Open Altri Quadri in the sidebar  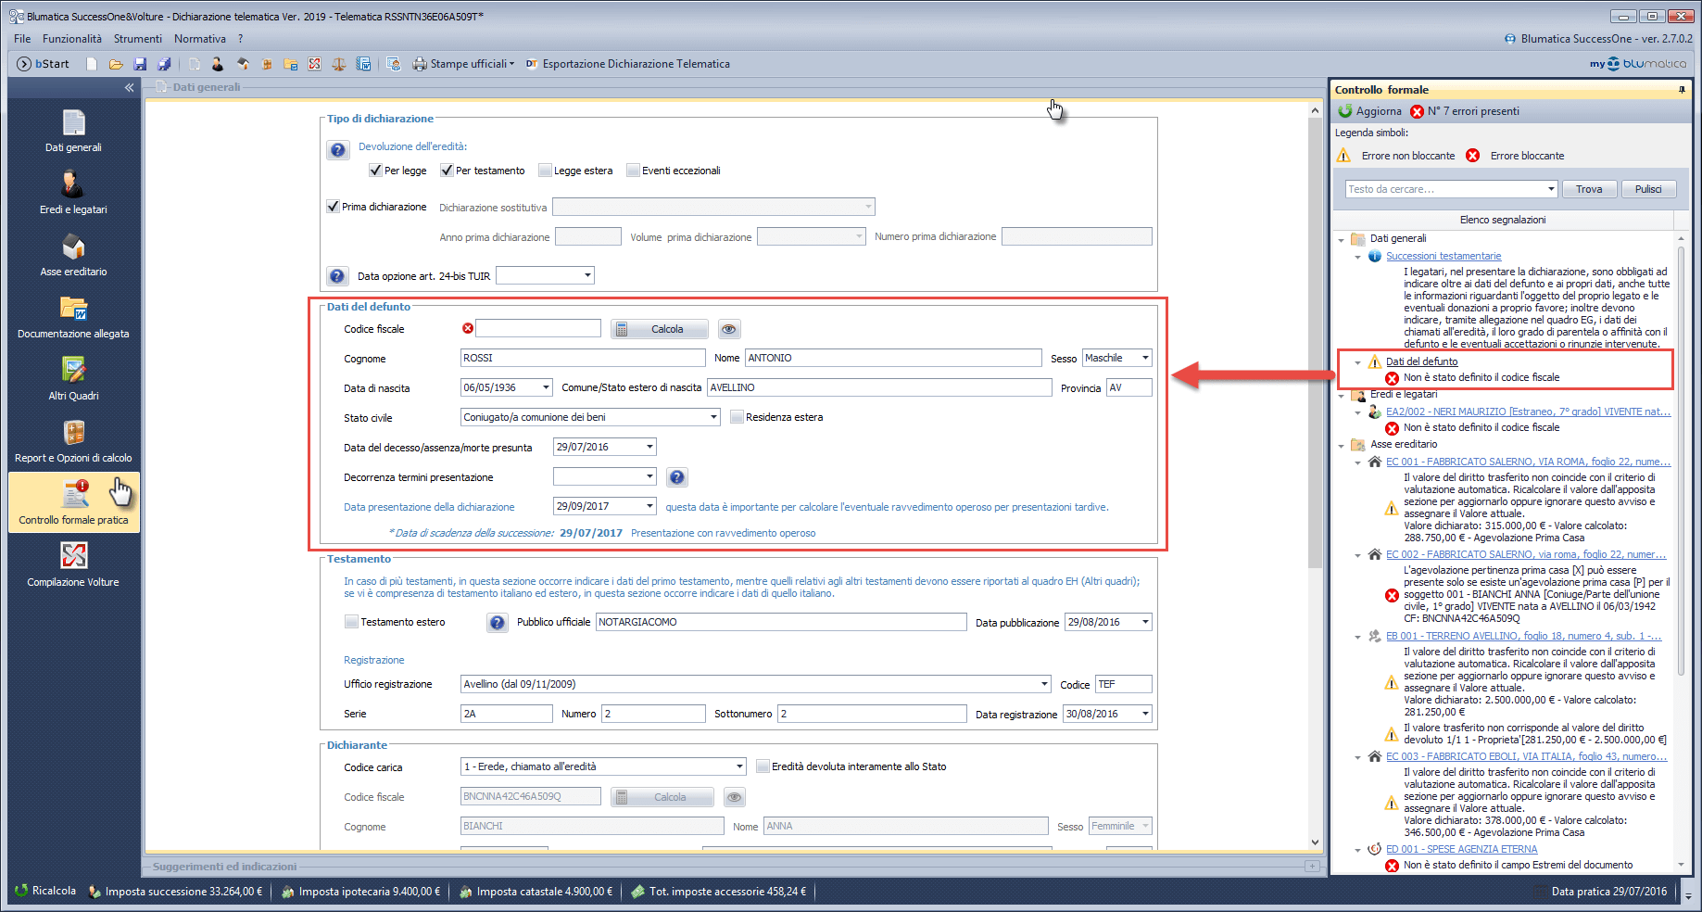[x=73, y=379]
